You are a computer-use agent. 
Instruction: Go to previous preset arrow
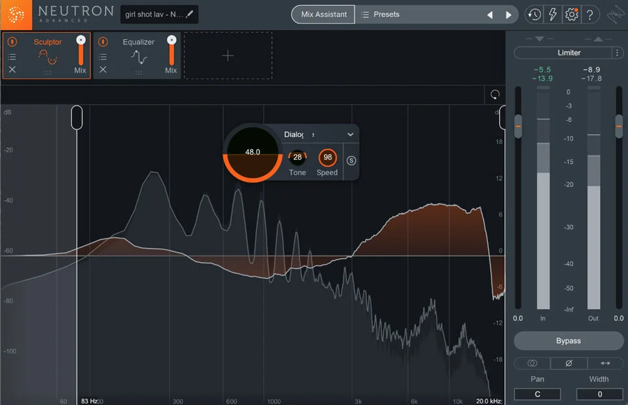pos(490,15)
